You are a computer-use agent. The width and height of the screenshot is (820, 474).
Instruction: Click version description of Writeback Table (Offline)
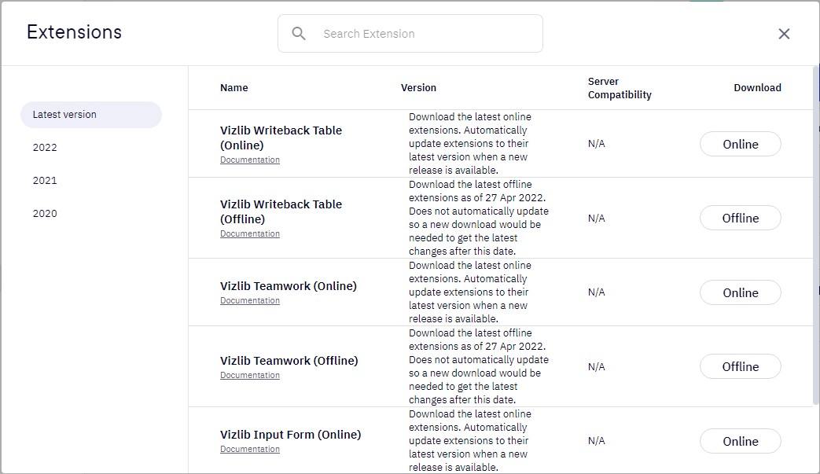click(x=479, y=218)
